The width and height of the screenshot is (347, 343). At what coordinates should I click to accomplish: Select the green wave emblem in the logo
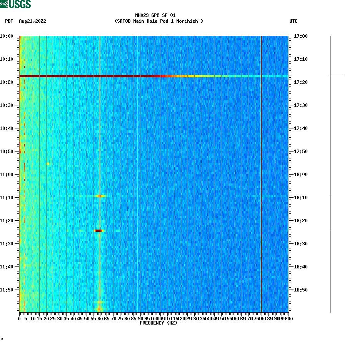[x=4, y=4]
